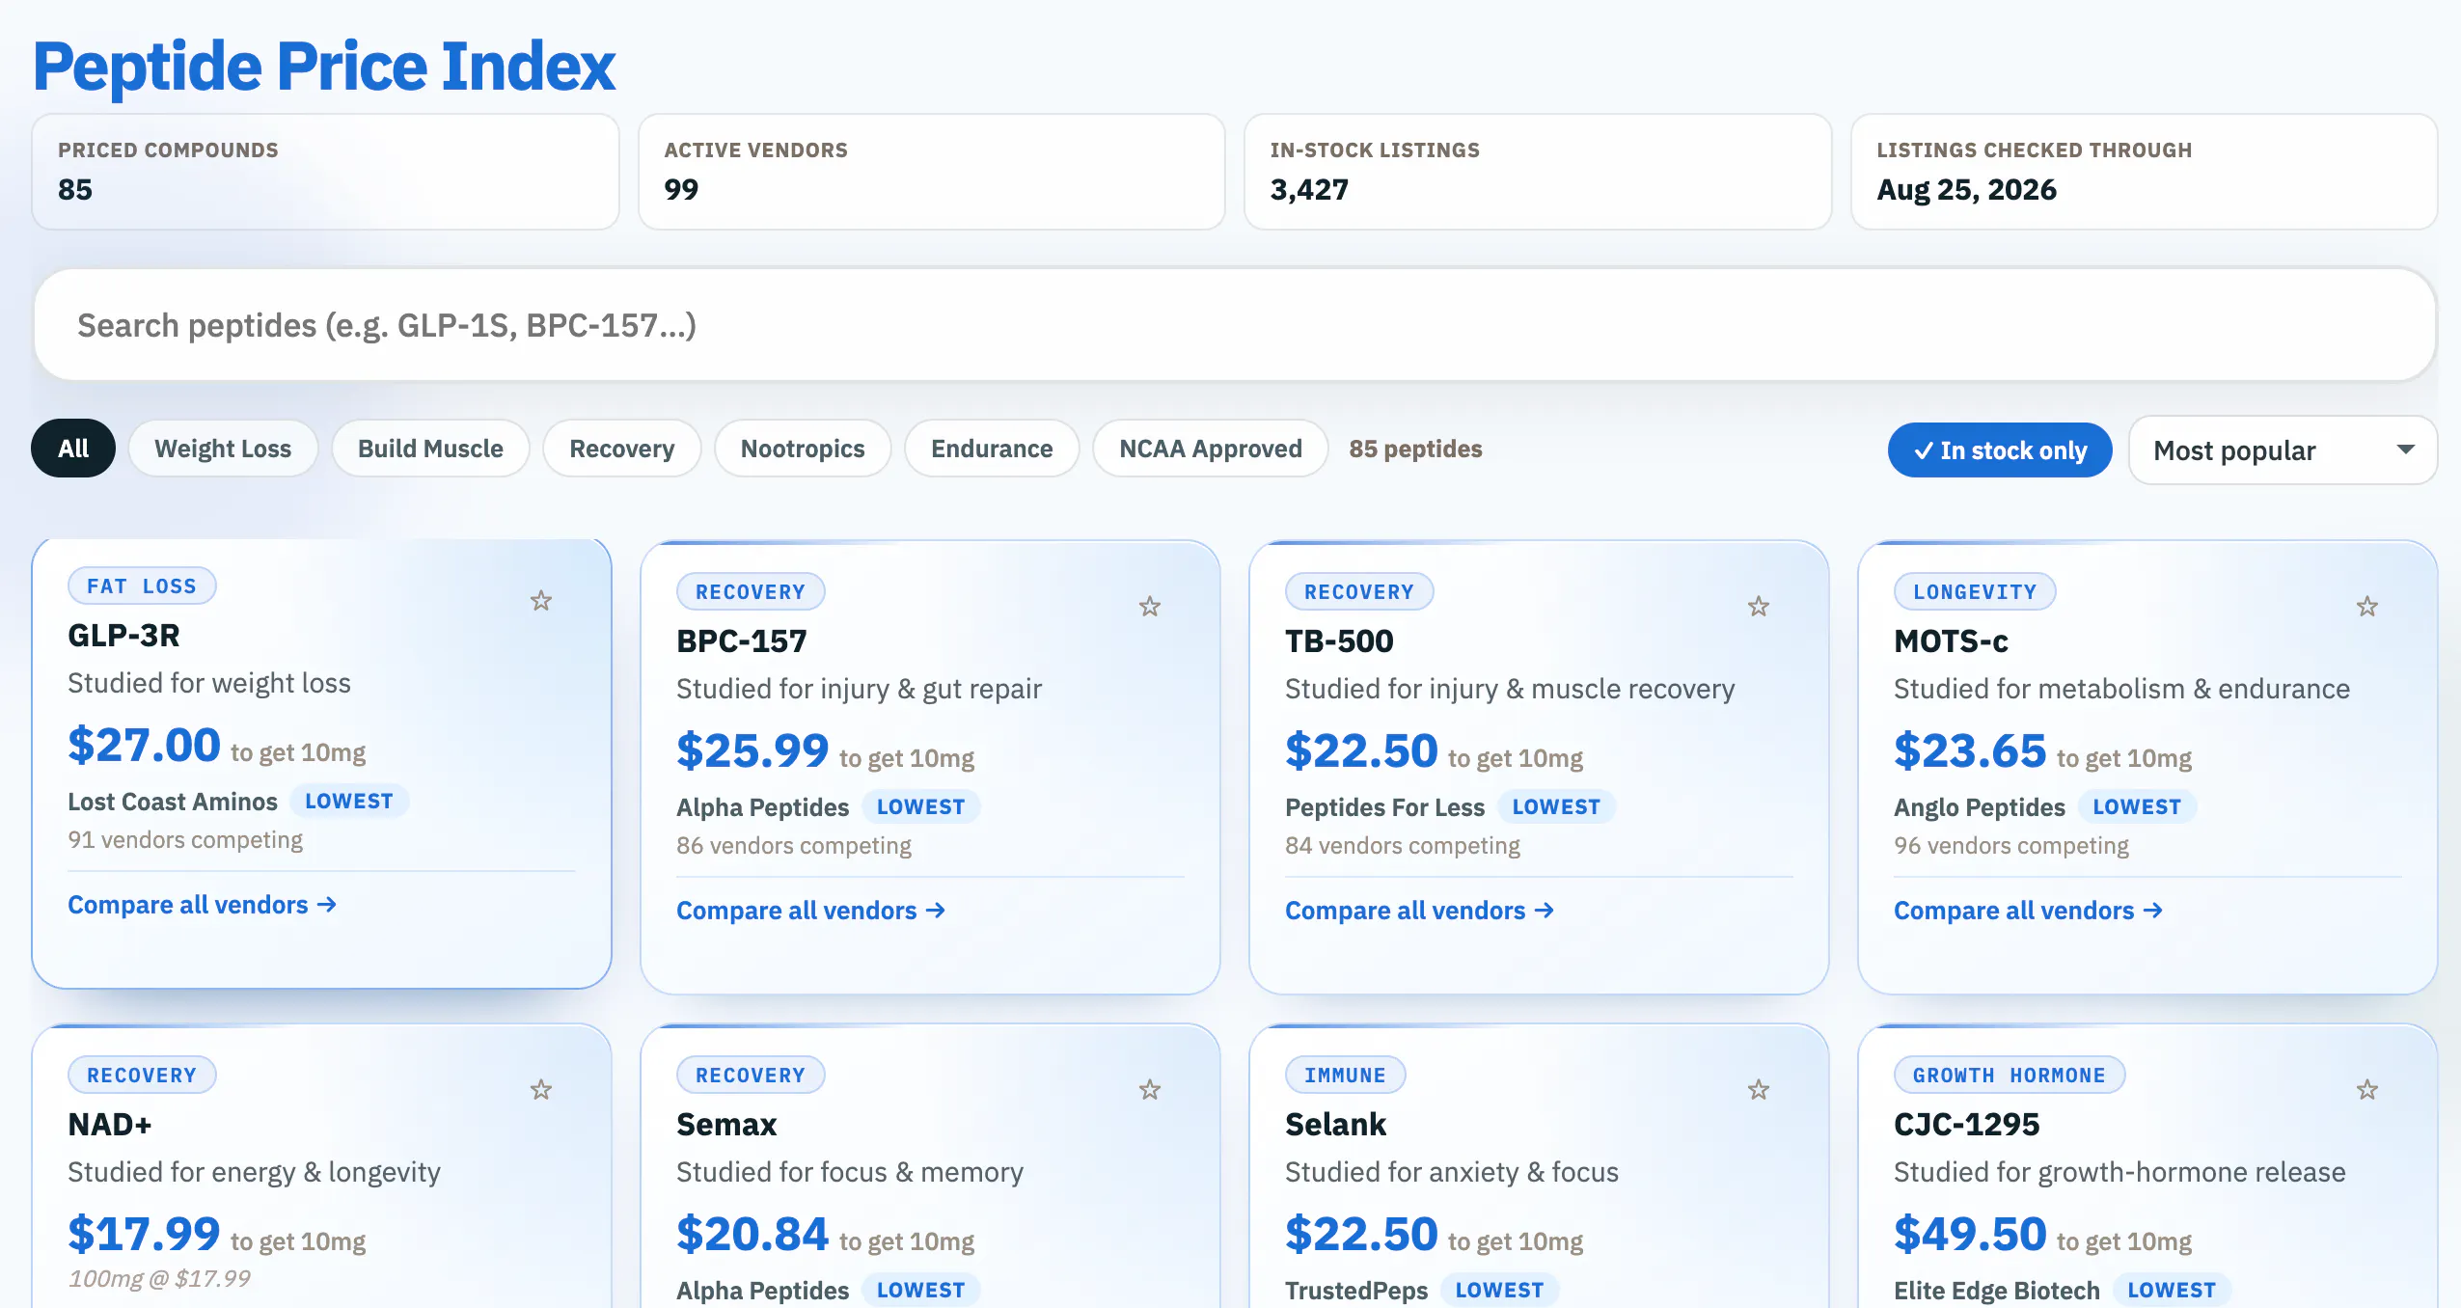Click the Peptides For Less vendor name
Viewport: 2461px width, 1308px height.
coord(1384,807)
